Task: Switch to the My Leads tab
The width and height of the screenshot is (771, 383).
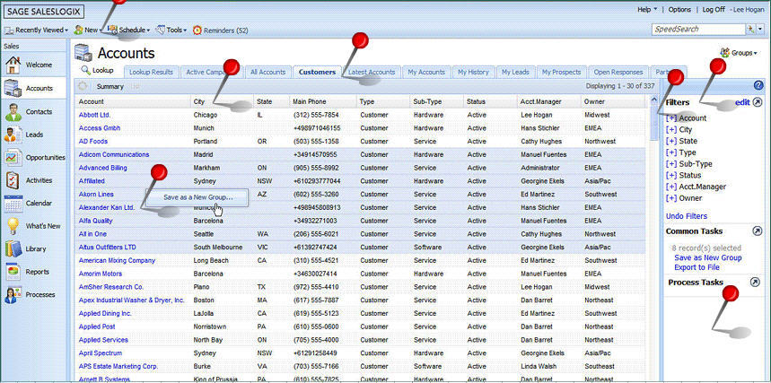Action: coord(515,73)
